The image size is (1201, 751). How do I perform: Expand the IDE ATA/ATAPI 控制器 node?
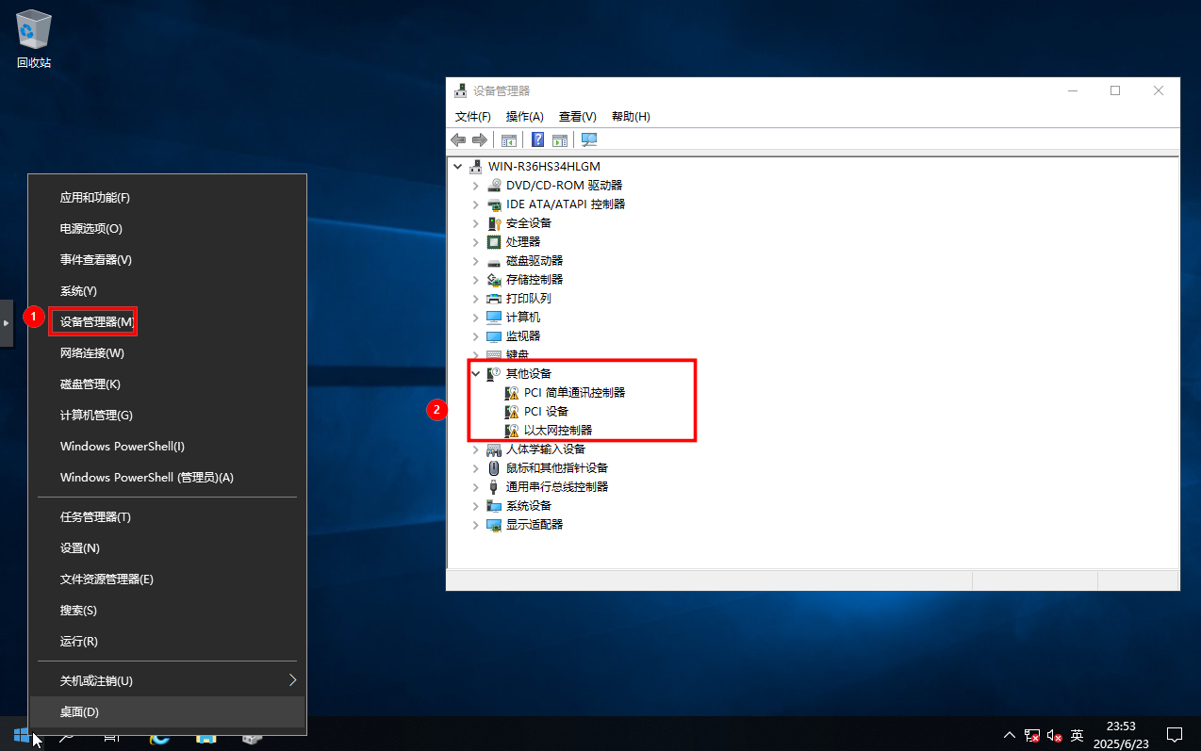476,204
